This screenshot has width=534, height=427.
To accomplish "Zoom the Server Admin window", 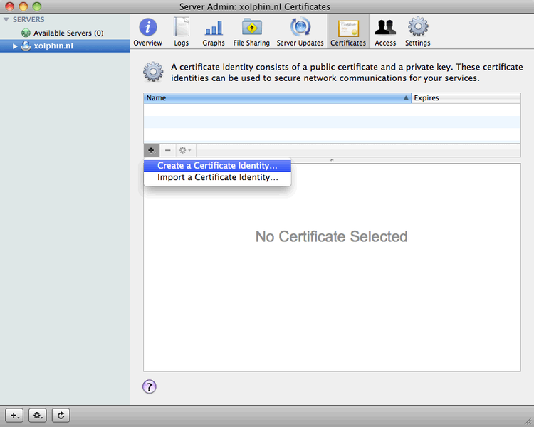I will click(37, 6).
